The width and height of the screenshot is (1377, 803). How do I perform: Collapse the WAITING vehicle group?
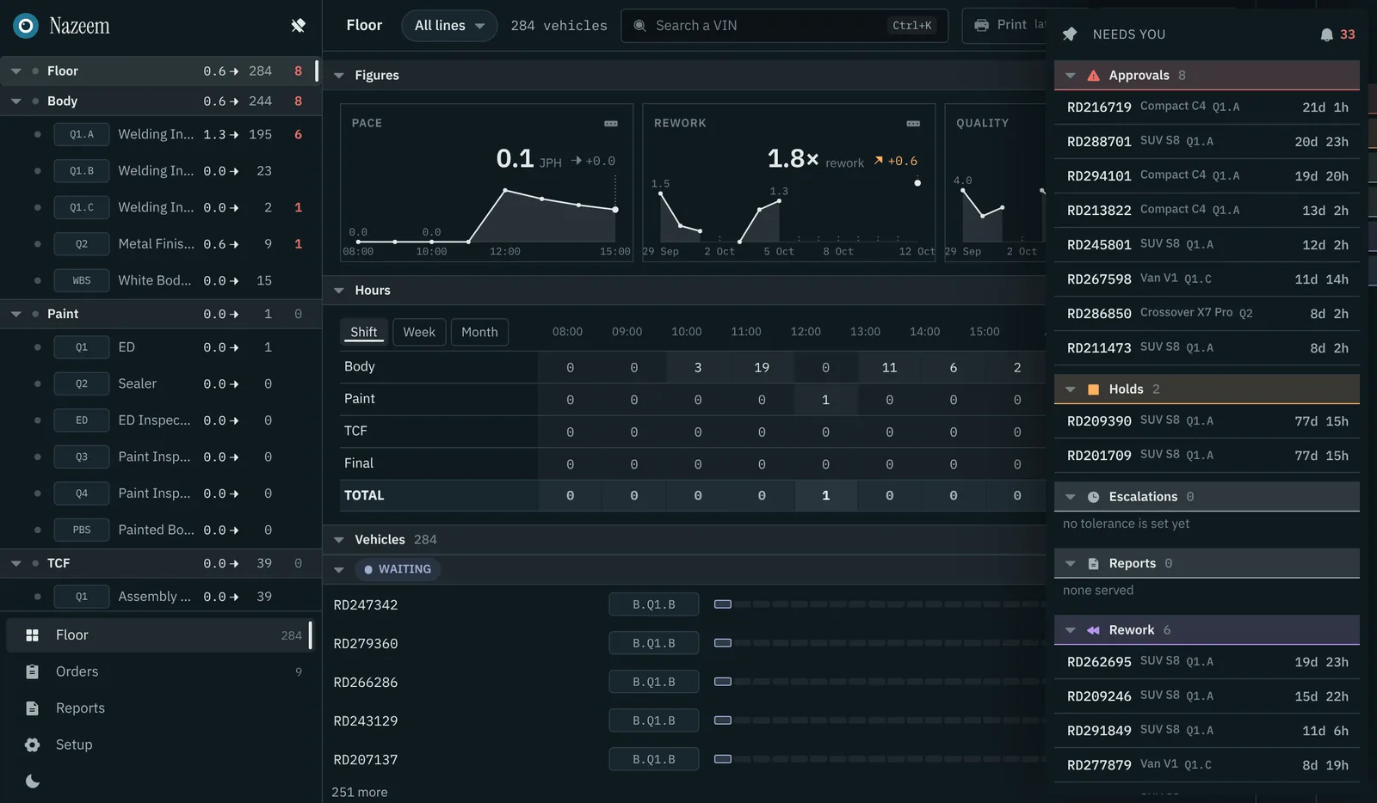click(339, 570)
